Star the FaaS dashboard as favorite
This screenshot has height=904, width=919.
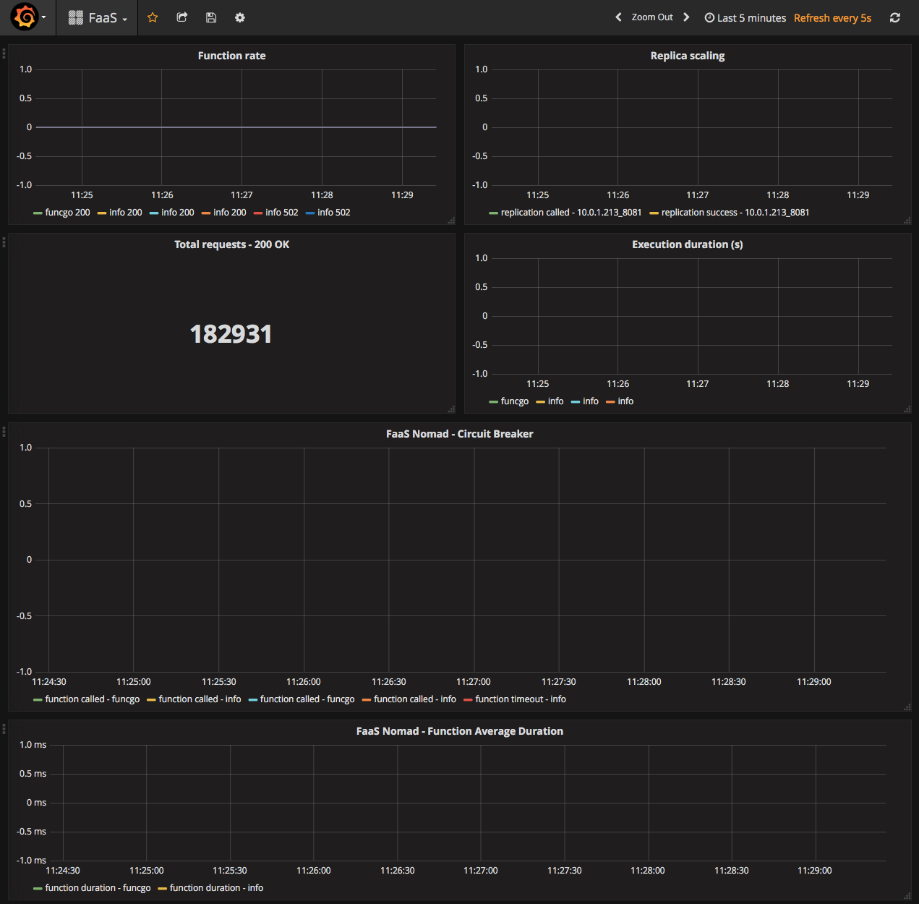coord(153,17)
